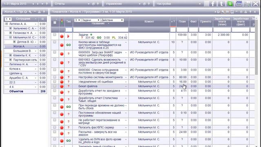Click the Facebook icon
This screenshot has height=147, width=261.
(x=213, y=4)
